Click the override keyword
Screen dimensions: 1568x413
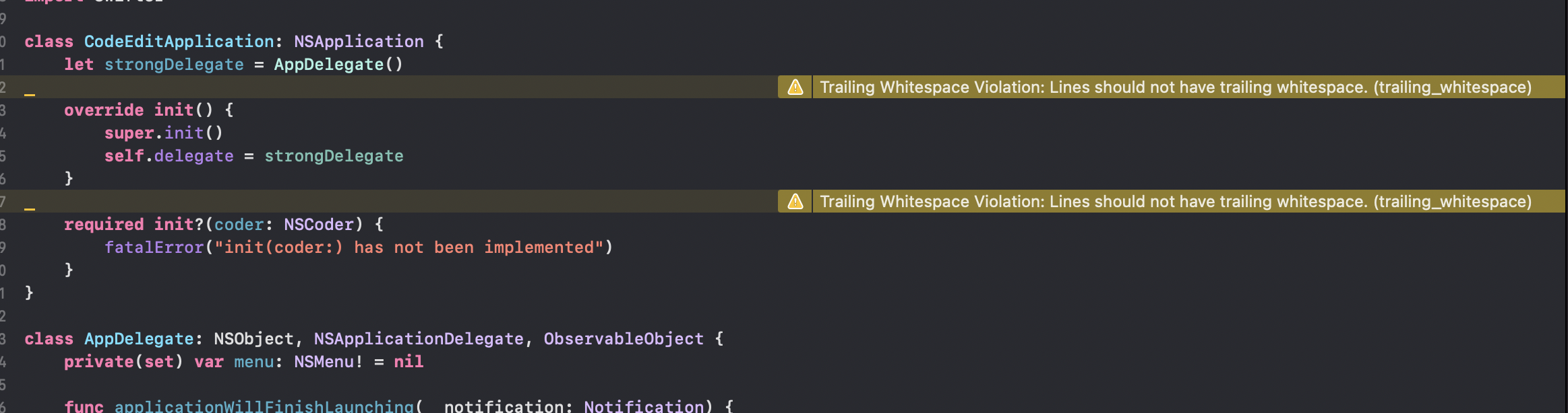click(104, 110)
